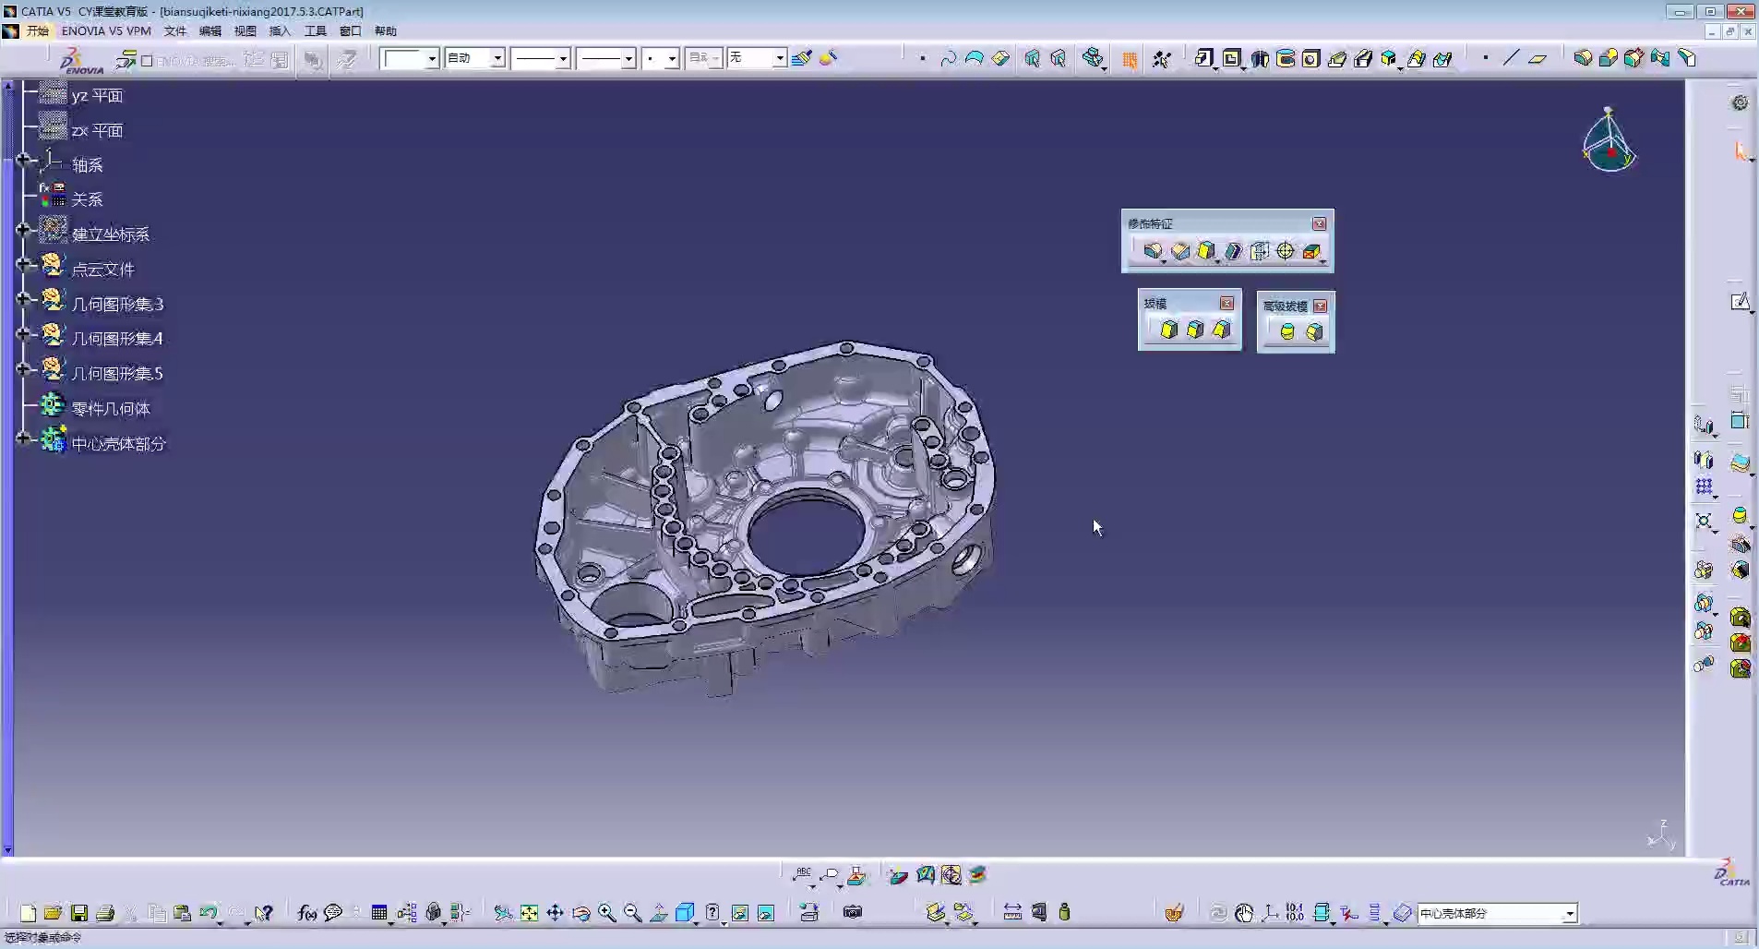Select the Chamfer tool in 修饰特征 toolbar
This screenshot has height=949, width=1759.
click(x=1179, y=251)
